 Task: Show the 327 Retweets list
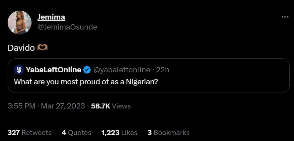click(x=30, y=132)
